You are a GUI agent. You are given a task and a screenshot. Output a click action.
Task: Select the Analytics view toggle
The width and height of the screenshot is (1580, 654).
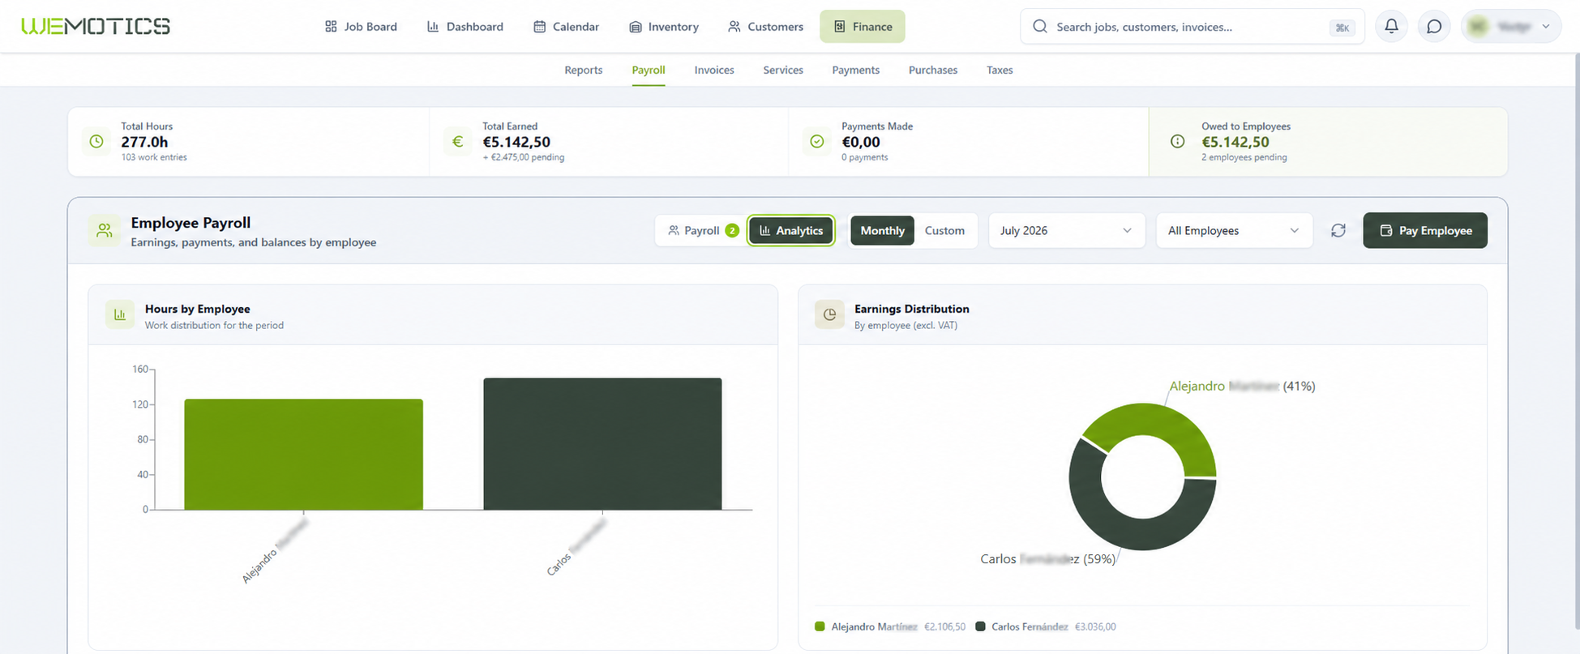click(791, 230)
